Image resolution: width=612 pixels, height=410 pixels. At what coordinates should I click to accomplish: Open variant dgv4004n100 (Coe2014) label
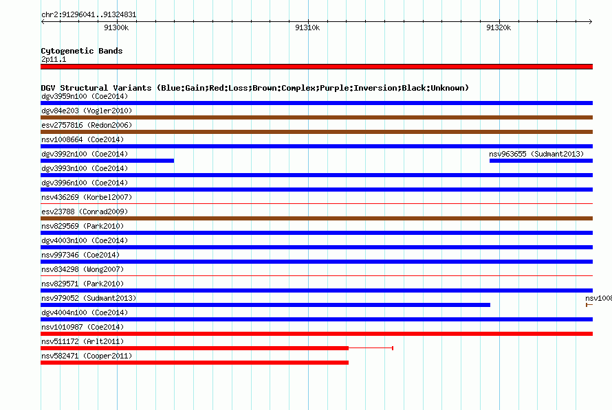pyautogui.click(x=85, y=312)
